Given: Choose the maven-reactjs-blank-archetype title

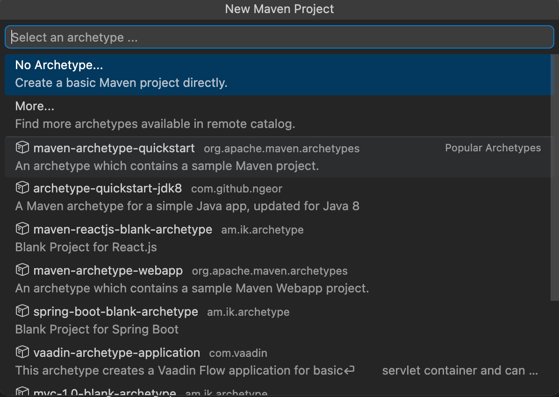Looking at the screenshot, I should pyautogui.click(x=122, y=229).
